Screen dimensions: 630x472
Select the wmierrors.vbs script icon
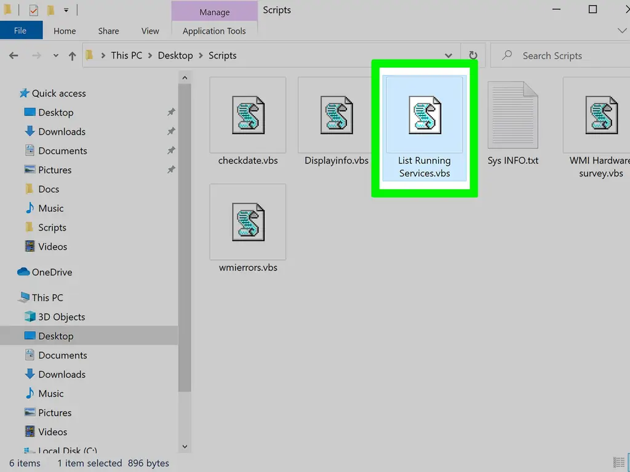click(248, 222)
